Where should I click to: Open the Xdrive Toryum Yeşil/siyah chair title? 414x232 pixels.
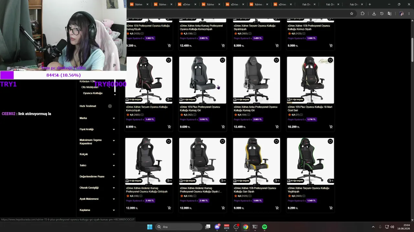[x=309, y=190]
